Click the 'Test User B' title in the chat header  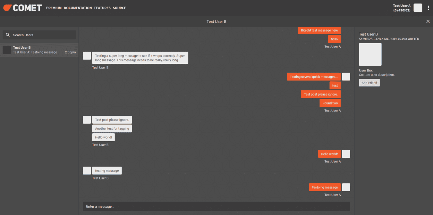coord(216,21)
